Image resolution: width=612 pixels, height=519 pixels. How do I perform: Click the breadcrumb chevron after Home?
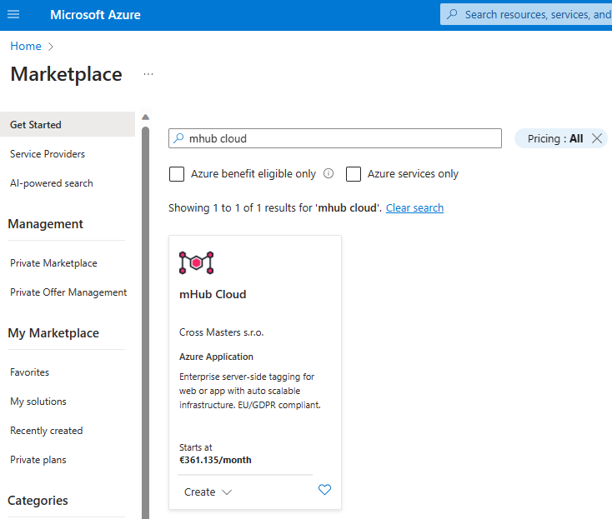coord(50,47)
